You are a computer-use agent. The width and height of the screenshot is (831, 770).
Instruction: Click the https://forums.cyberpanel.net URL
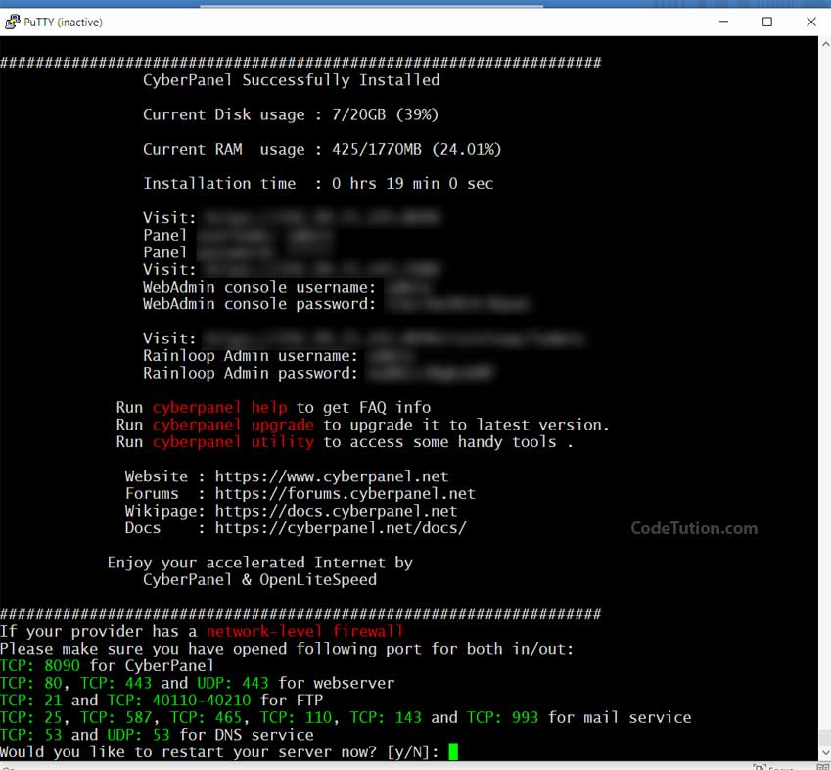[345, 494]
